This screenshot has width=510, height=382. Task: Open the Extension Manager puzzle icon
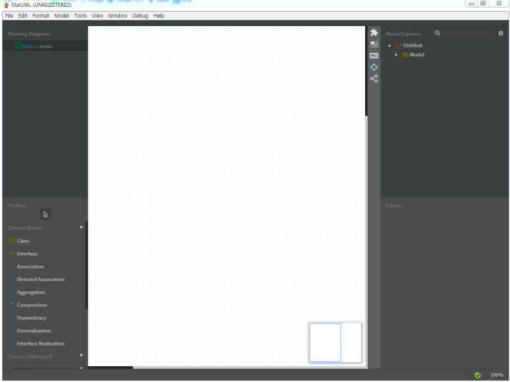coord(374,32)
